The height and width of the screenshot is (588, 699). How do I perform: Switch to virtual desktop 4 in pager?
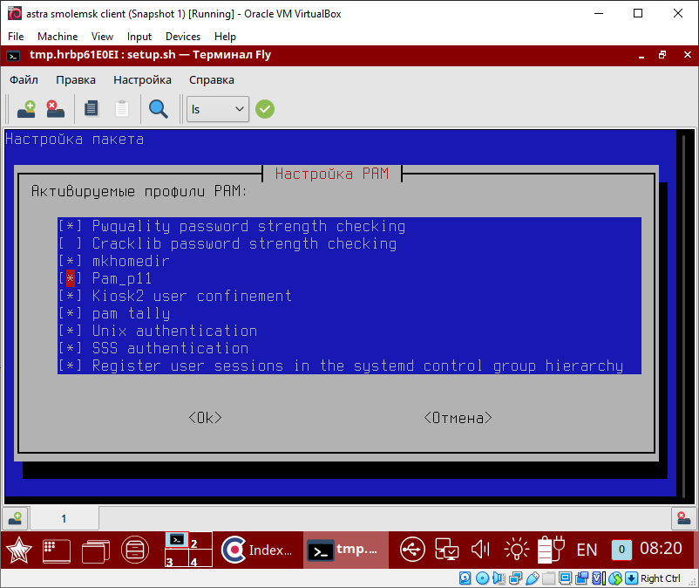coord(200,558)
